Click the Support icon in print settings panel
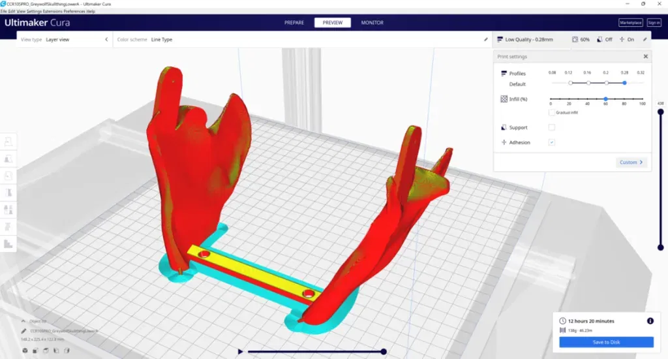 pyautogui.click(x=504, y=127)
